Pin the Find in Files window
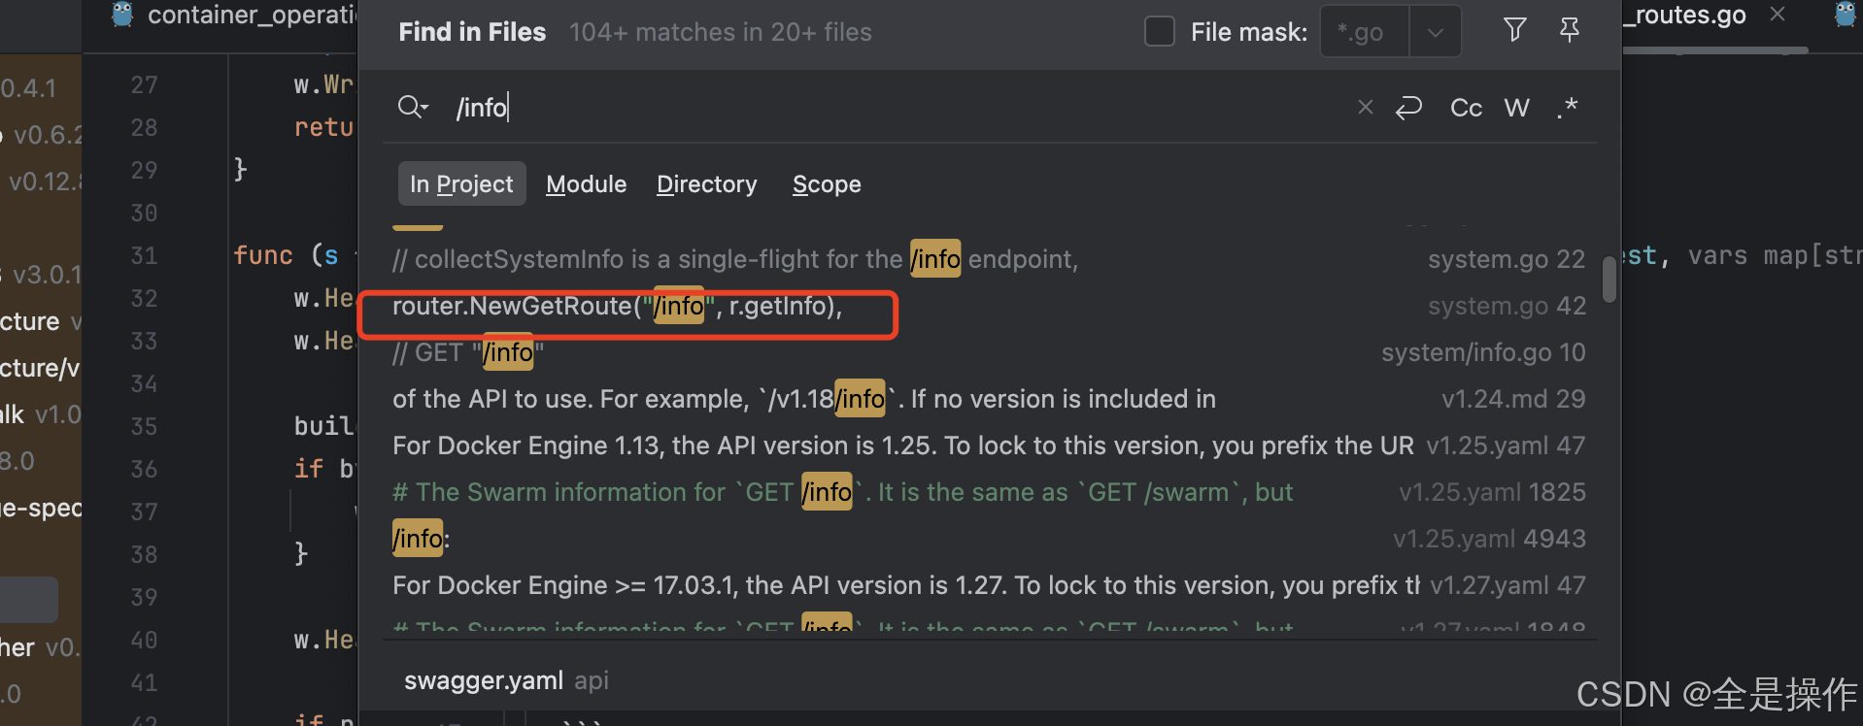The height and width of the screenshot is (726, 1863). (1569, 30)
